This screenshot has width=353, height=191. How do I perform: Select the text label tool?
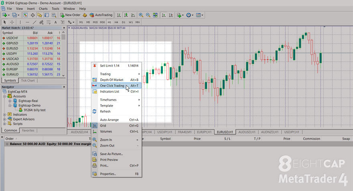(x=63, y=22)
